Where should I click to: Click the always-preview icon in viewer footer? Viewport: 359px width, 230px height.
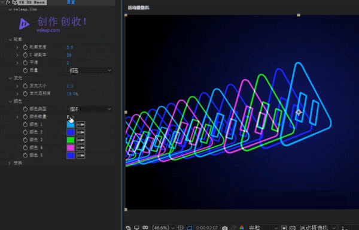pyautogui.click(x=129, y=228)
